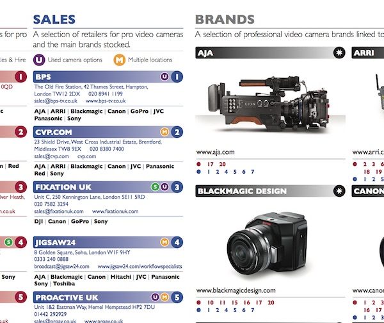384x323 pixels.
Task: Visit the www.fixationuk.com link
Action: pos(115,211)
